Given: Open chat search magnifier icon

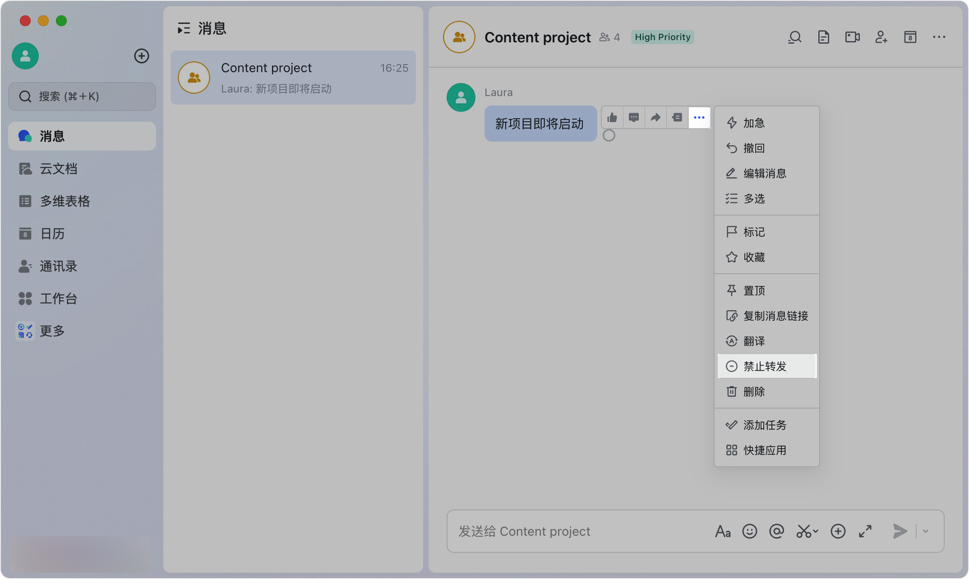Looking at the screenshot, I should click(x=795, y=37).
